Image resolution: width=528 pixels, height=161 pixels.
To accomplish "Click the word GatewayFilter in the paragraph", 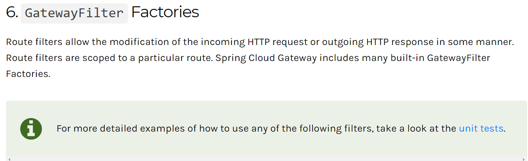I will pyautogui.click(x=459, y=58).
